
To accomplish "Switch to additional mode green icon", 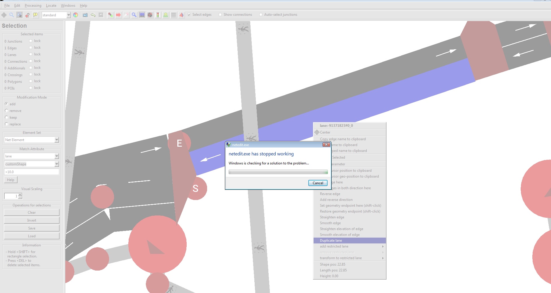I will pyautogui.click(x=166, y=15).
